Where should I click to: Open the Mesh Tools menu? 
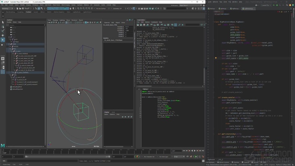tap(56, 5)
